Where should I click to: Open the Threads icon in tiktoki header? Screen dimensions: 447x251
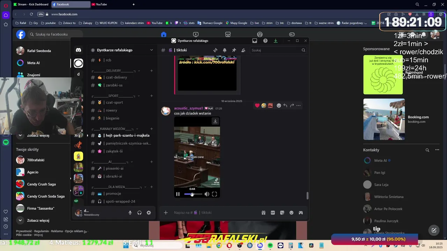click(x=215, y=50)
